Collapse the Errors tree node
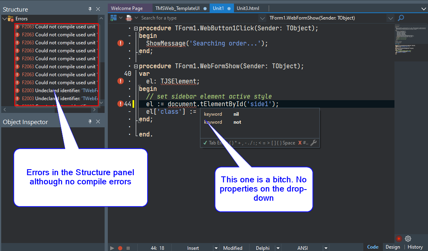This screenshot has width=428, height=251. click(x=4, y=19)
